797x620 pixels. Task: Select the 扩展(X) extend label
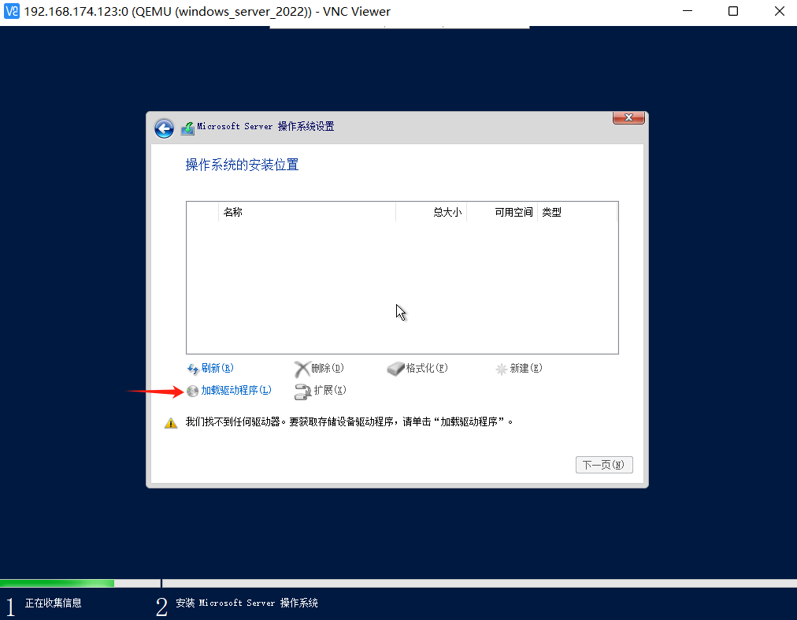click(x=330, y=390)
